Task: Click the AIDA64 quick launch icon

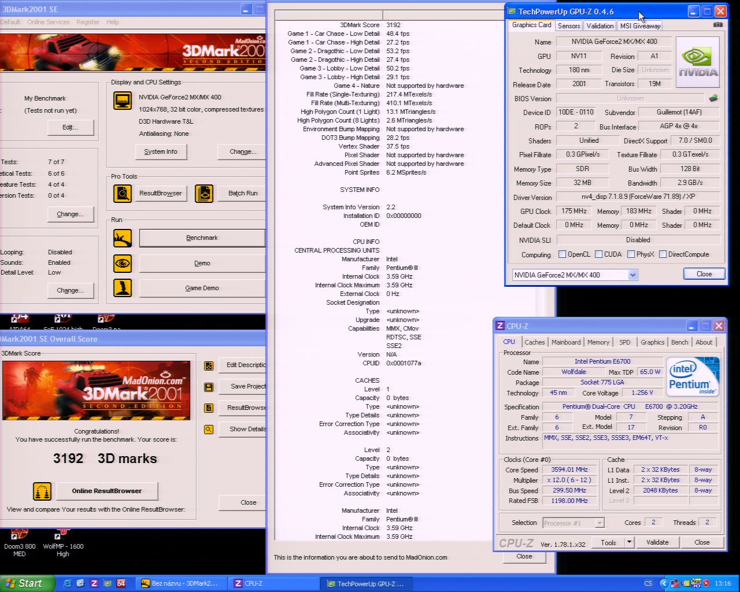Action: click(121, 583)
